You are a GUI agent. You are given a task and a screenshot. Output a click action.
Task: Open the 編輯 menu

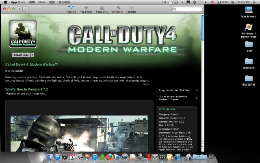pyautogui.click(x=32, y=2)
